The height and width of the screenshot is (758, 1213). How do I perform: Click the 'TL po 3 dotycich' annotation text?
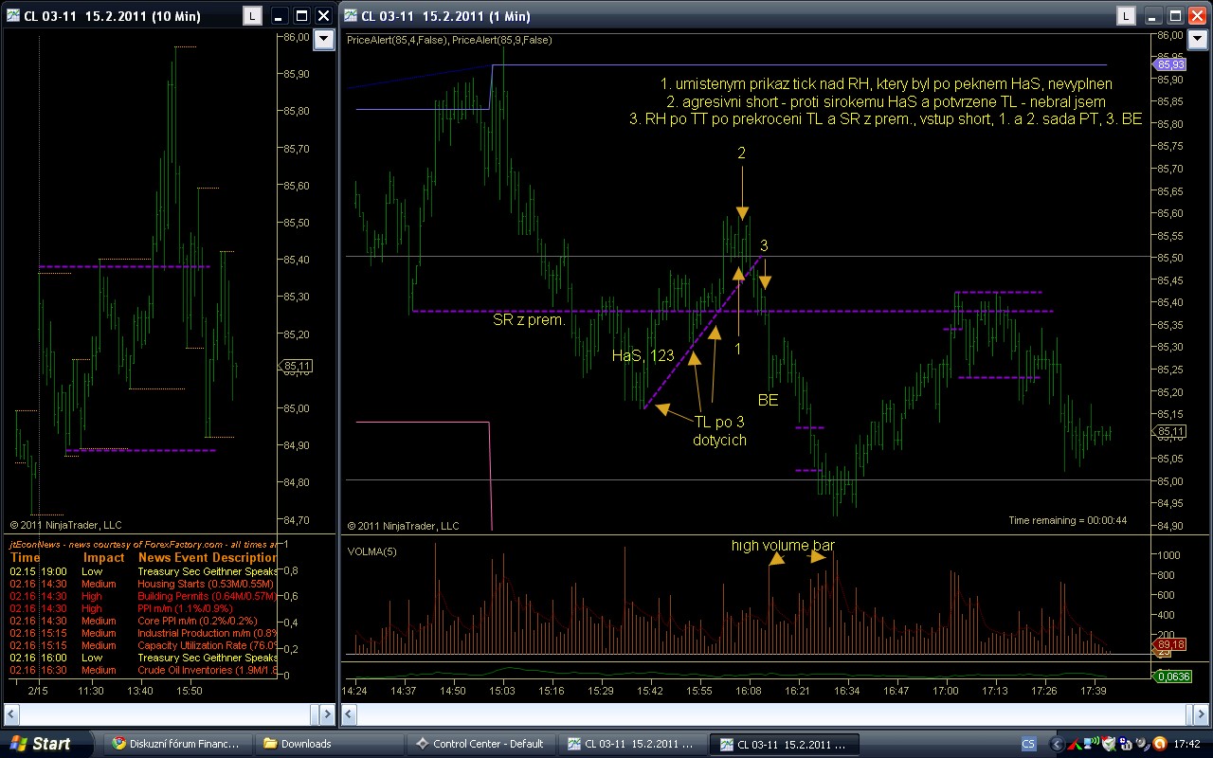pyautogui.click(x=720, y=431)
